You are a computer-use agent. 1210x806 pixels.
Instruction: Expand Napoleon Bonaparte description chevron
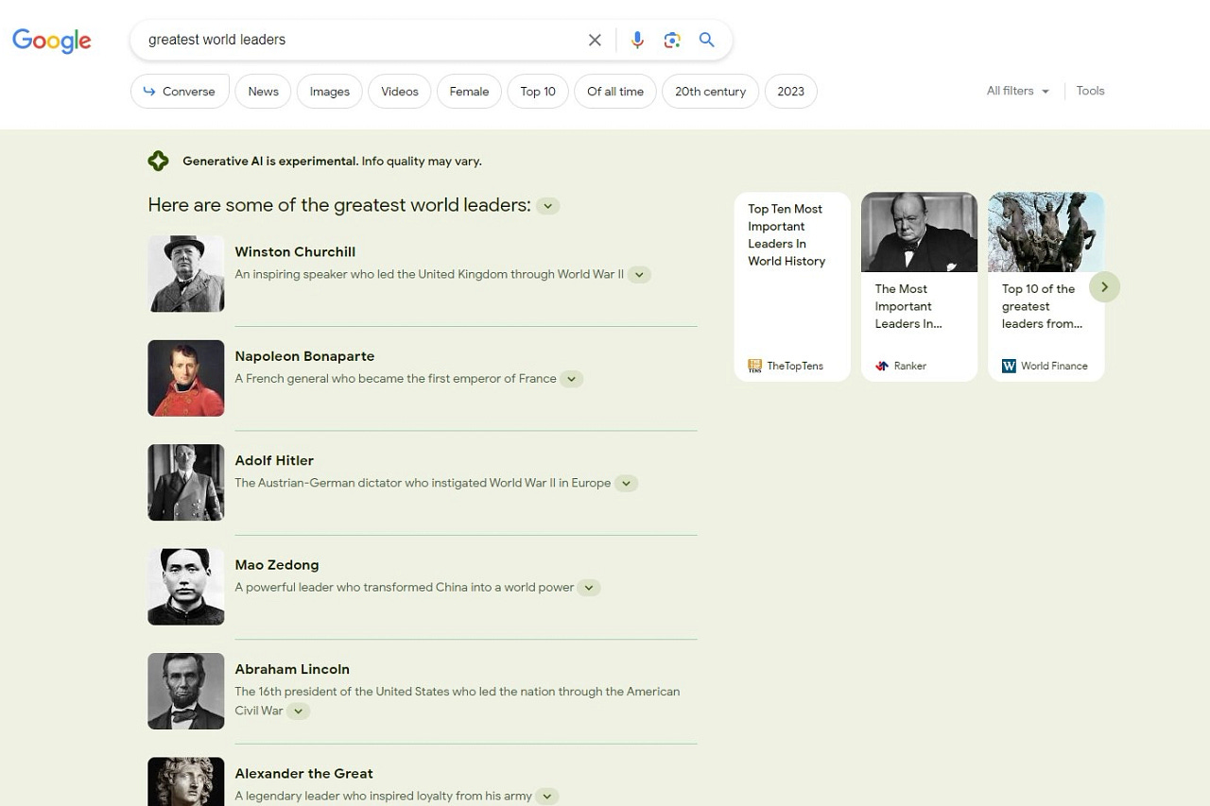(571, 379)
